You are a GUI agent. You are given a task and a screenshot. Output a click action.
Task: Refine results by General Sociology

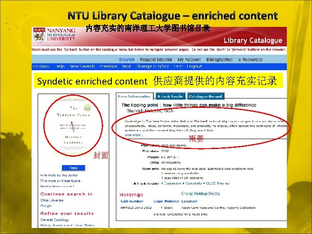coord(55,220)
